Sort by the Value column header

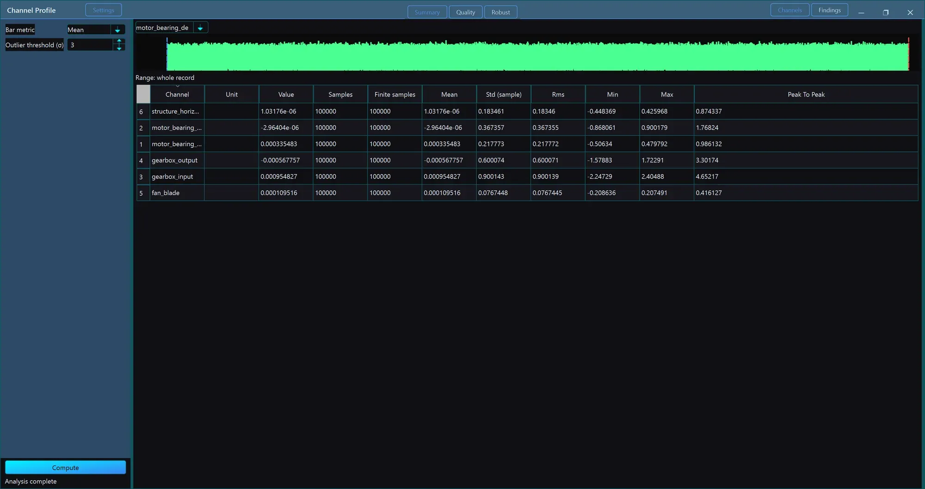coord(286,94)
